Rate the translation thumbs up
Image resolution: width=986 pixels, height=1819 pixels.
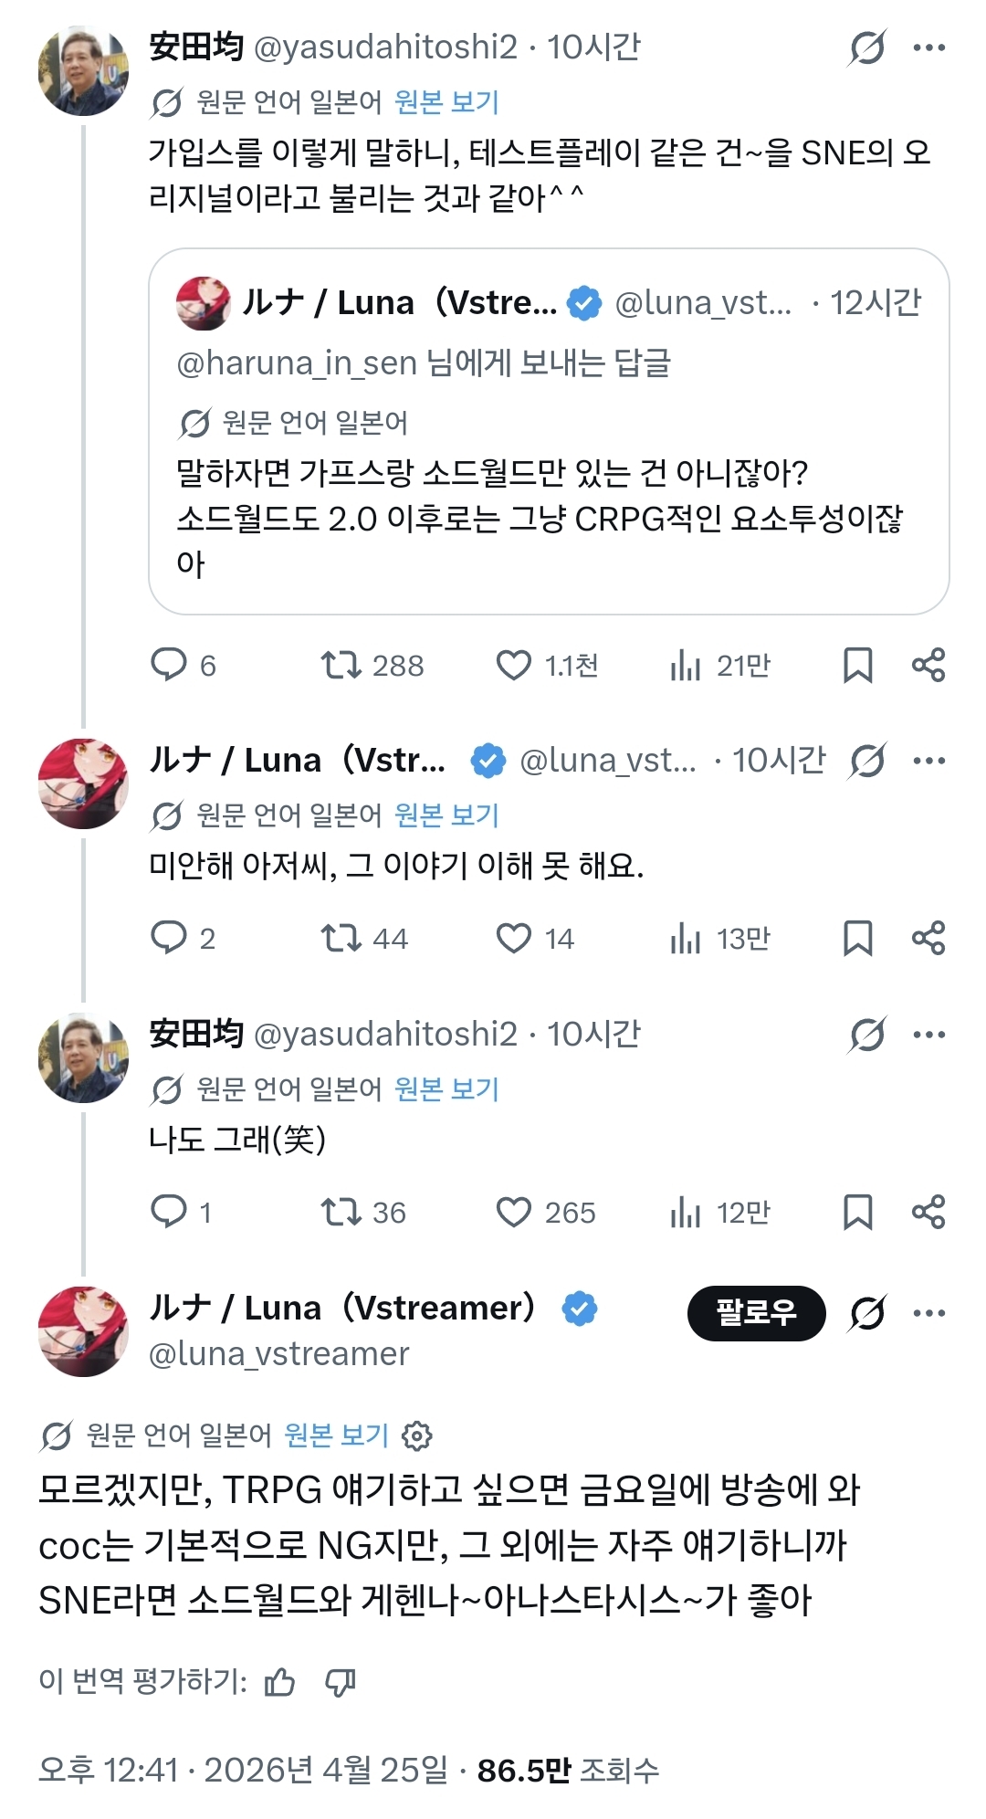(279, 1681)
